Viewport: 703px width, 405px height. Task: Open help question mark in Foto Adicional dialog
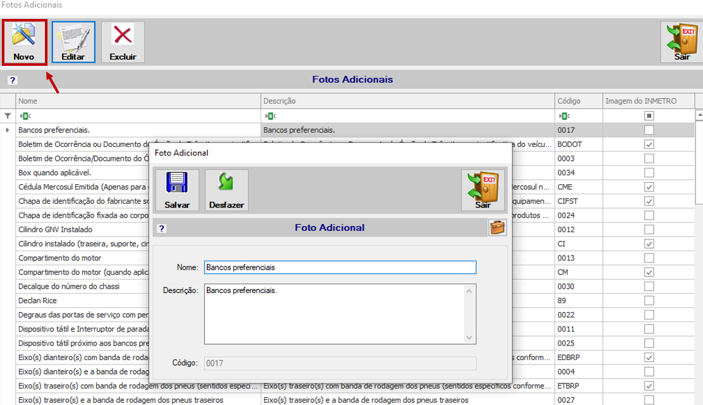tap(161, 228)
